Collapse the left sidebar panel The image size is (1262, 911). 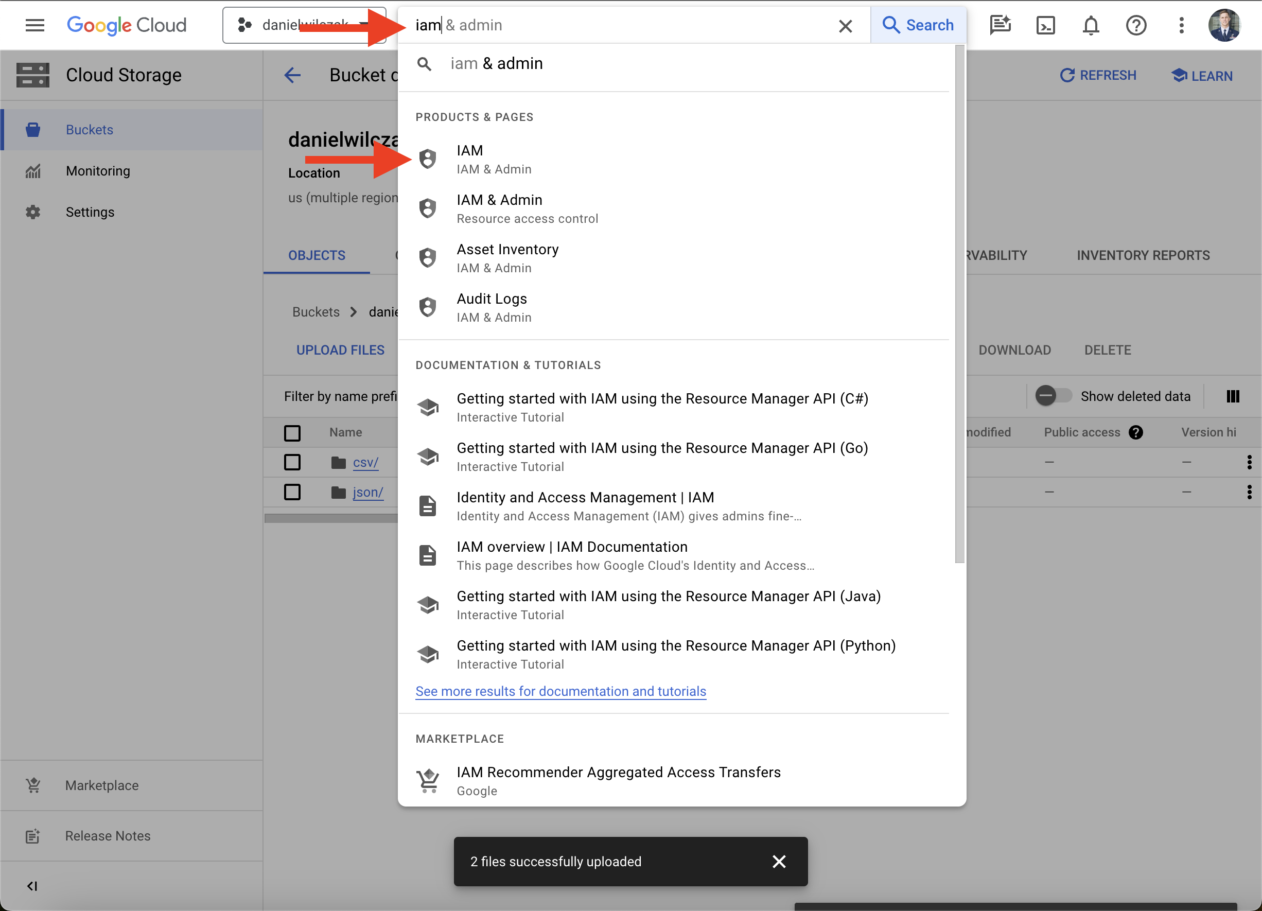click(32, 886)
